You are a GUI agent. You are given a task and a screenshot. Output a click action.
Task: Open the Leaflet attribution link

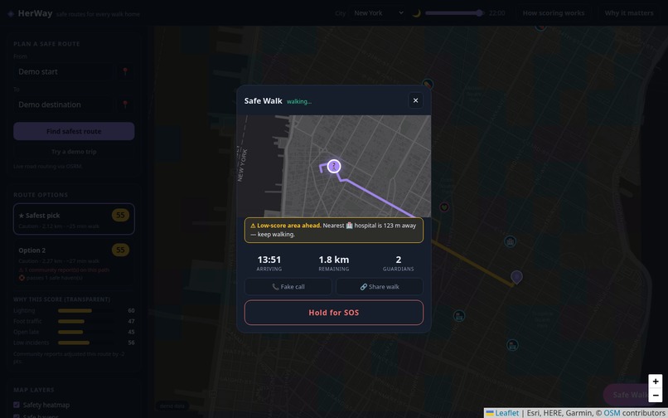coord(502,413)
